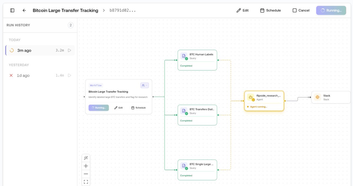
Task: Click the spinner icon on 3m ago run
Action: click(12, 50)
